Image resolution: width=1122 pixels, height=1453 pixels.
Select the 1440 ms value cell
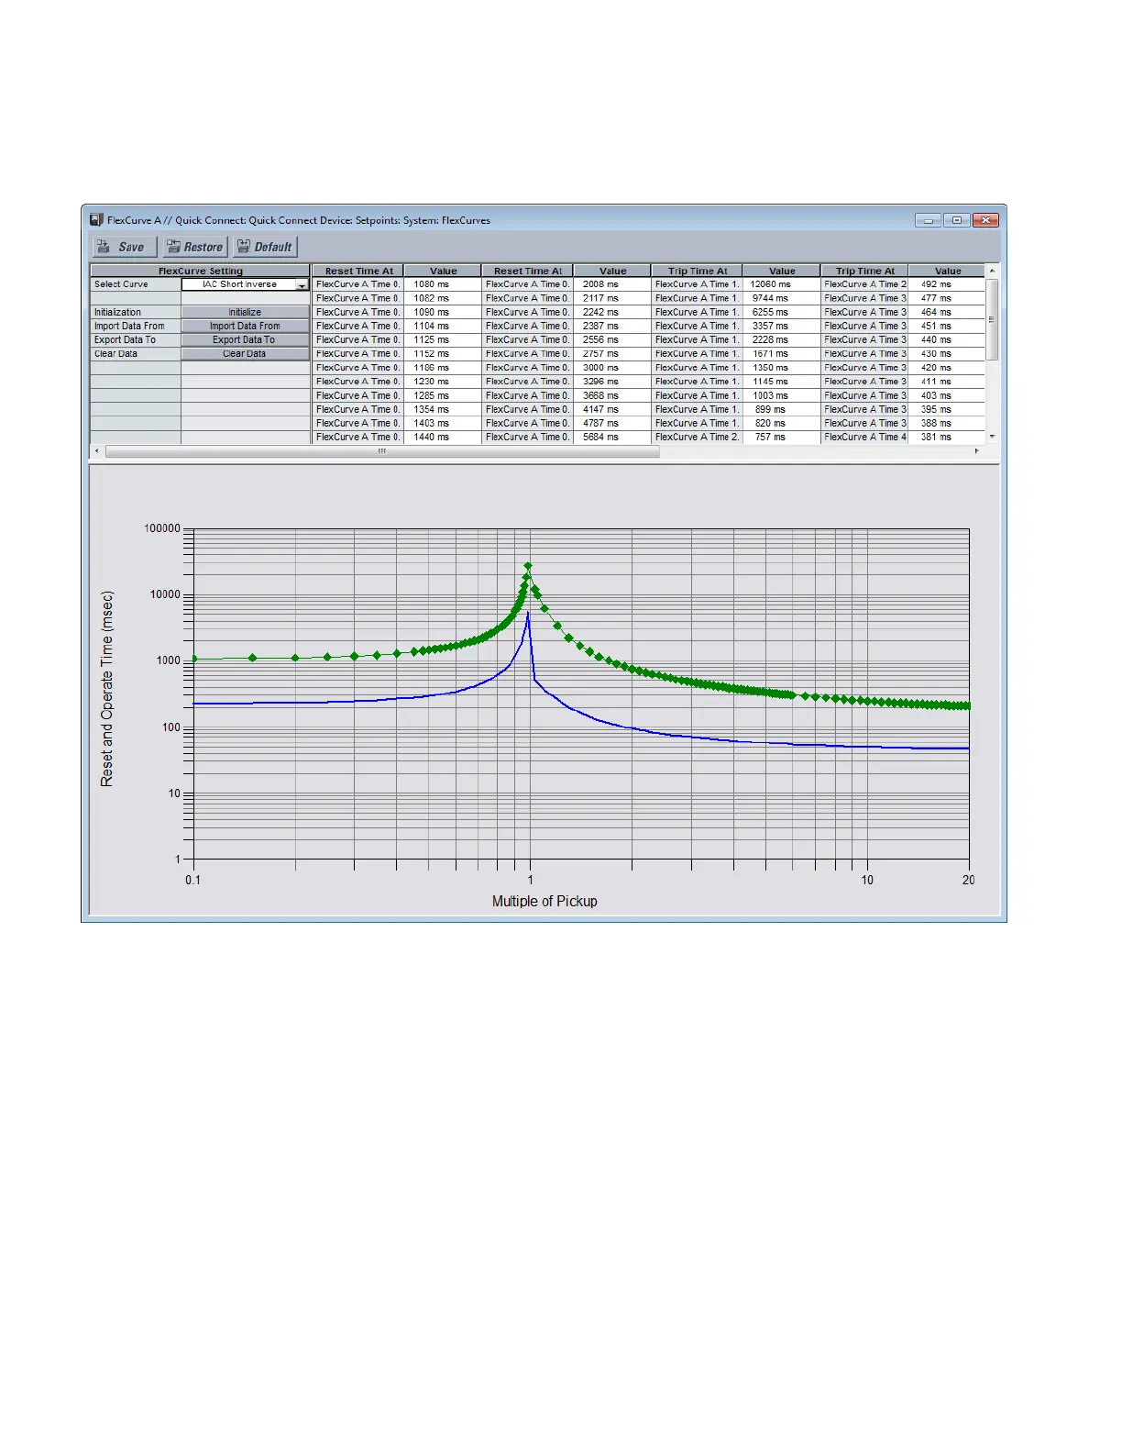pos(442,437)
